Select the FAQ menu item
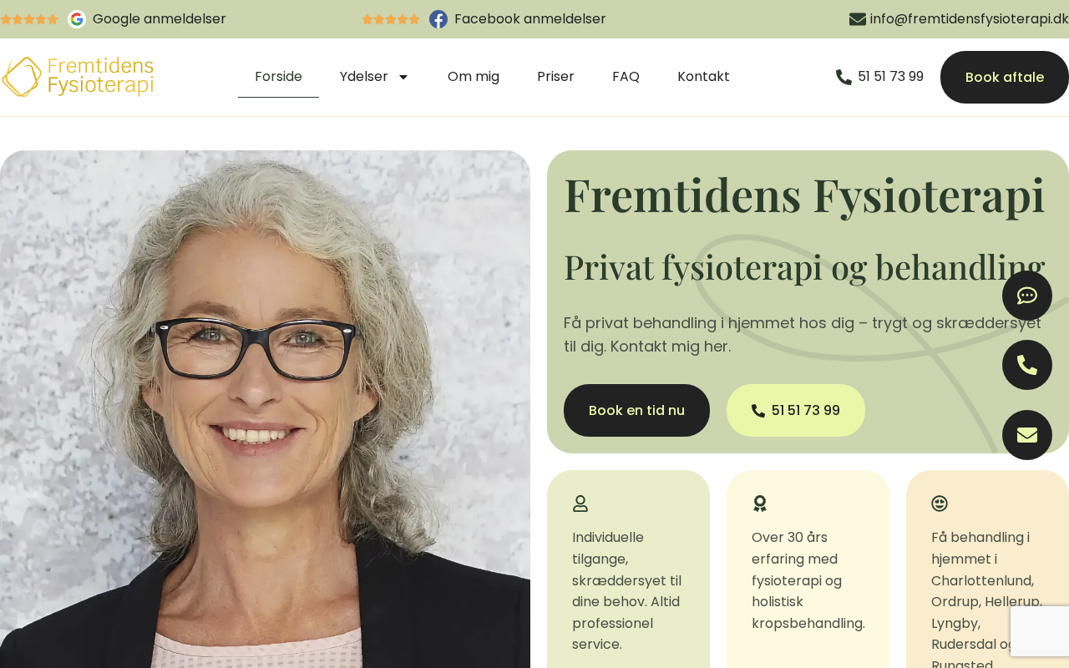 coord(626,77)
